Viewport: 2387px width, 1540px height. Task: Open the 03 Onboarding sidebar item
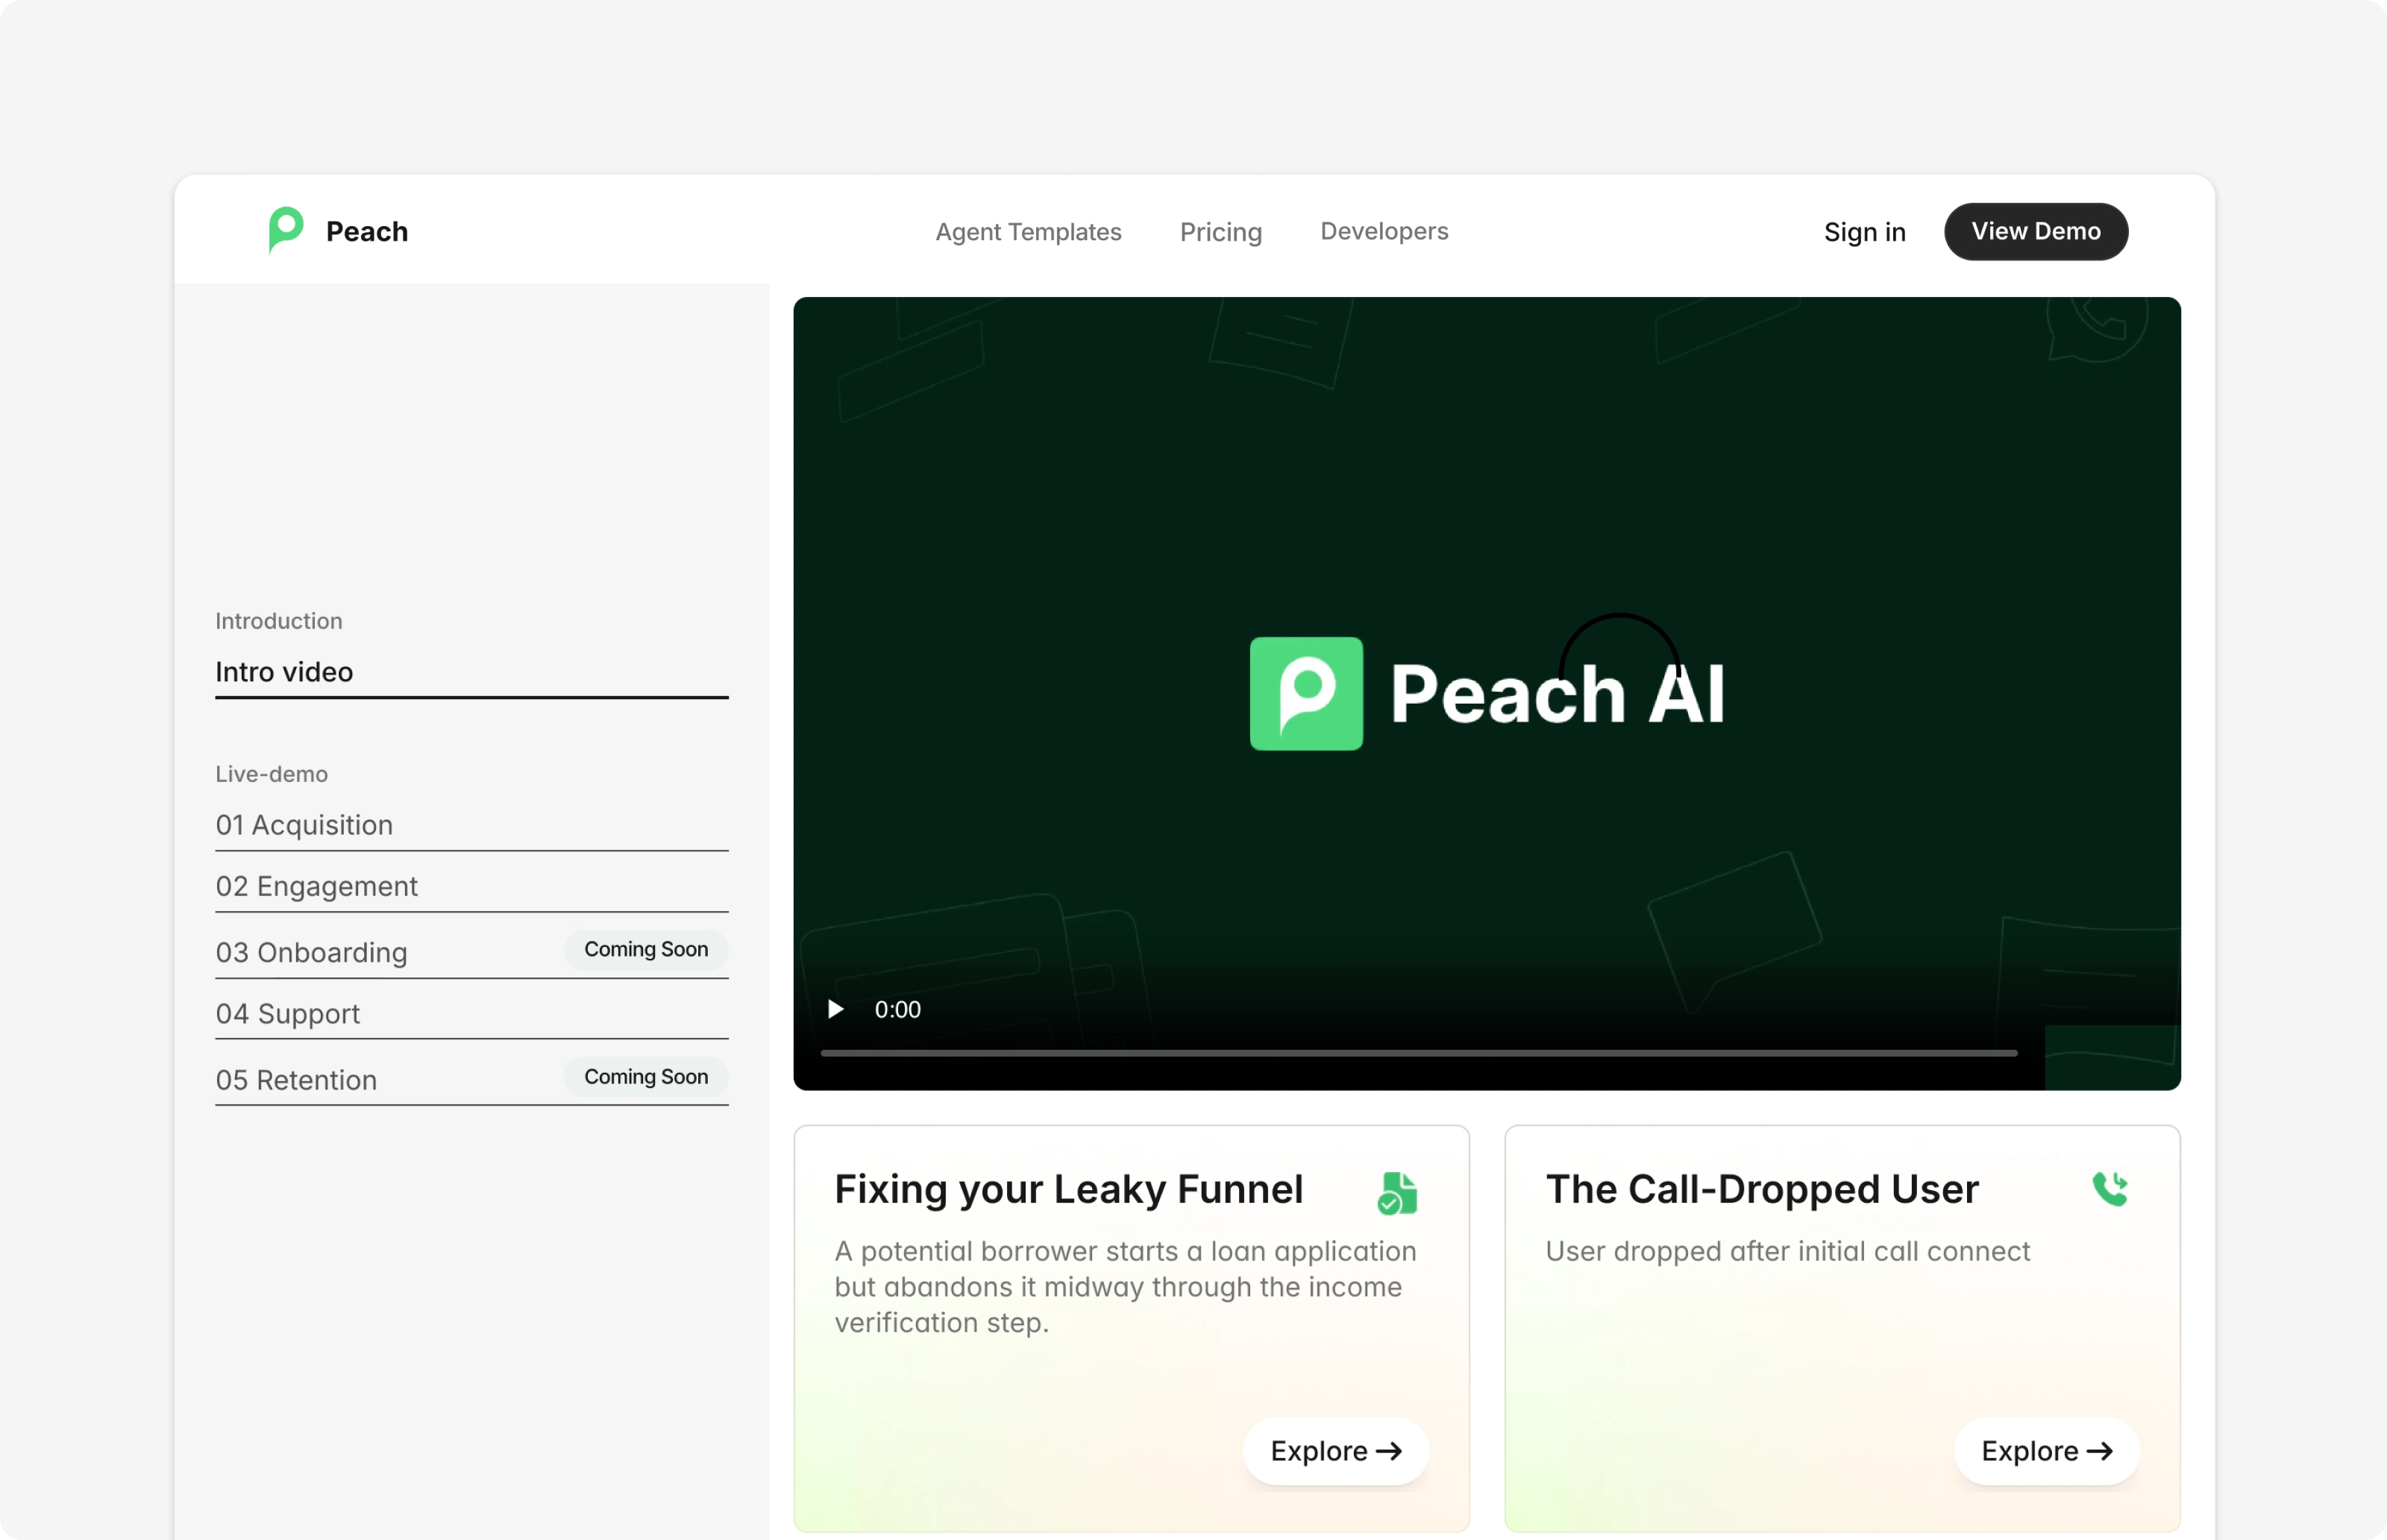[x=312, y=952]
